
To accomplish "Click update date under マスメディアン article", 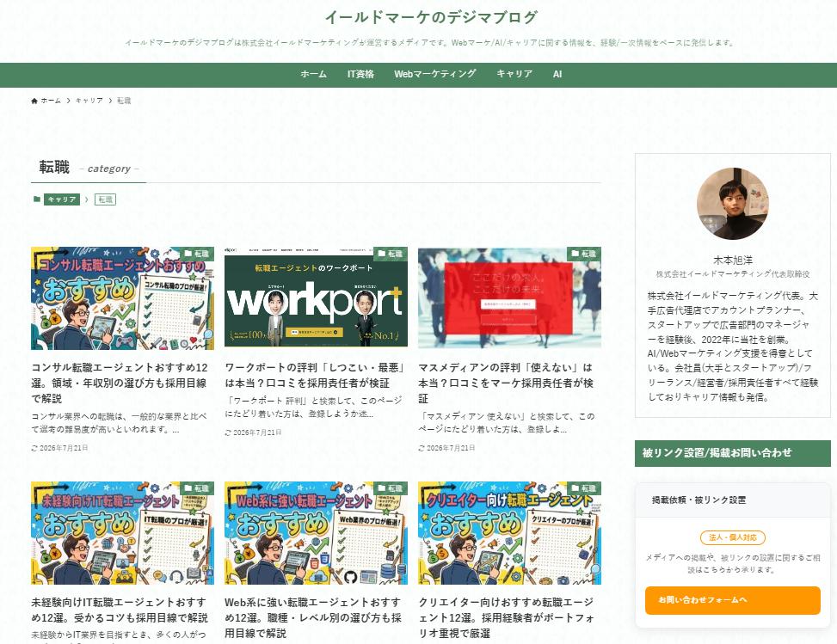I will pyautogui.click(x=446, y=448).
